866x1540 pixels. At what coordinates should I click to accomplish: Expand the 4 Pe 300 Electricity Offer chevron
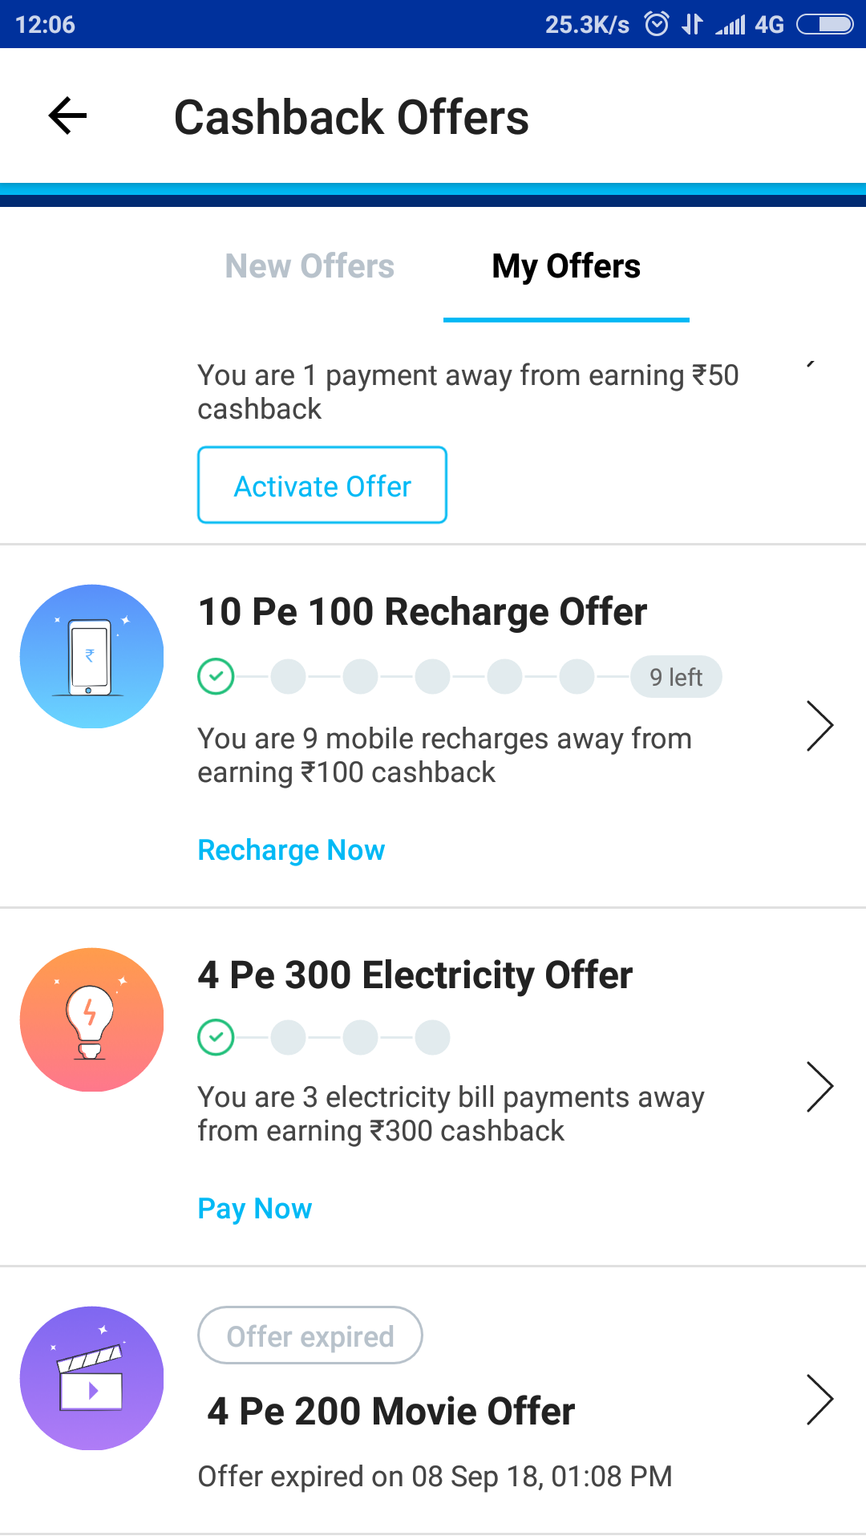(819, 1087)
